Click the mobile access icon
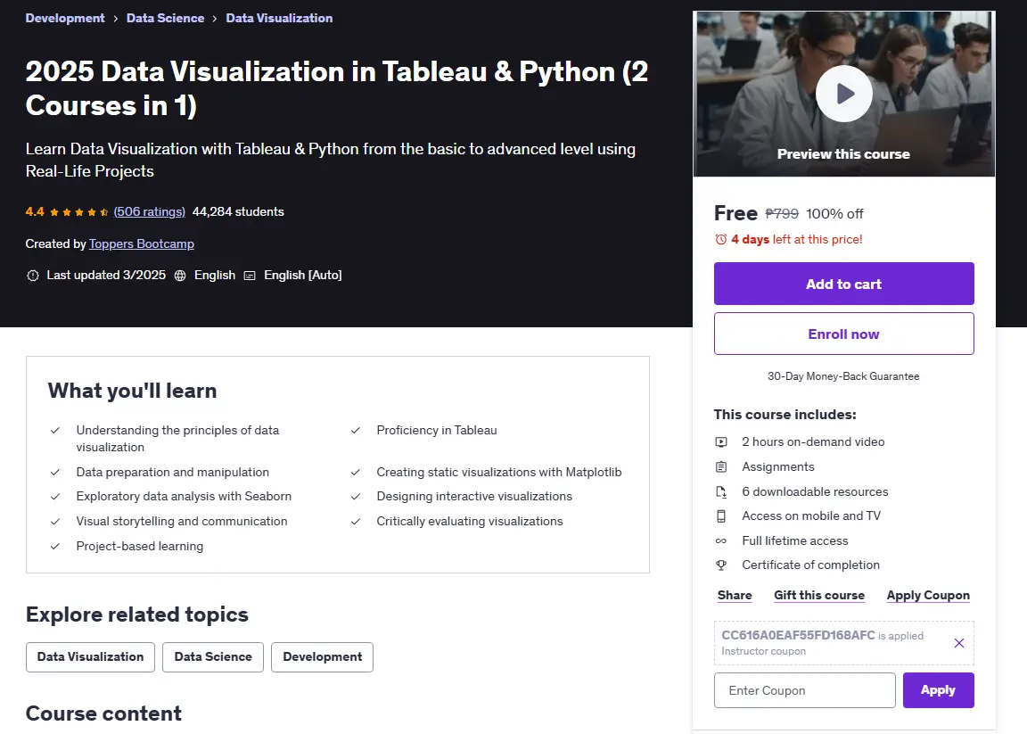Image resolution: width=1027 pixels, height=734 pixels. coord(721,516)
